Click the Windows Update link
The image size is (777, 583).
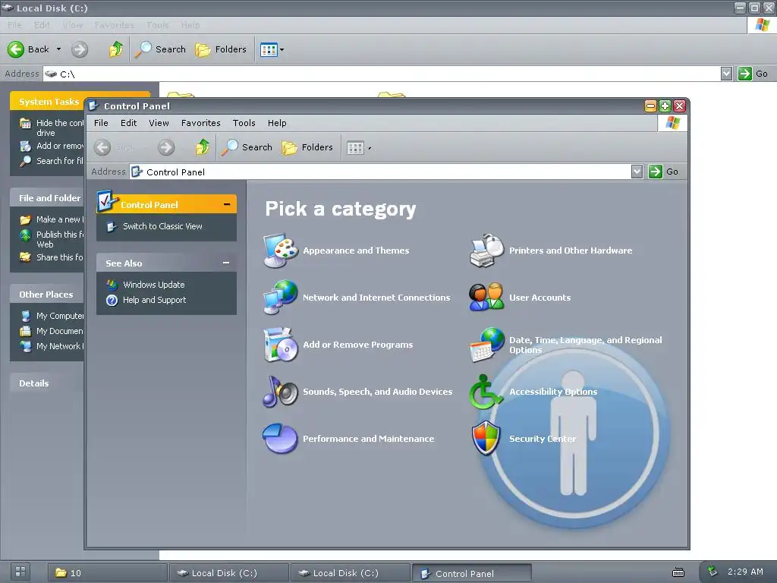pos(153,285)
